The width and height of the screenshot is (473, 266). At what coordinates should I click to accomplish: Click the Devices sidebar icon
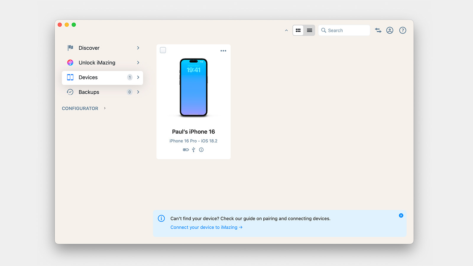click(70, 77)
